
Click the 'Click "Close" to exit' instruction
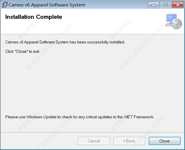pos(23,52)
